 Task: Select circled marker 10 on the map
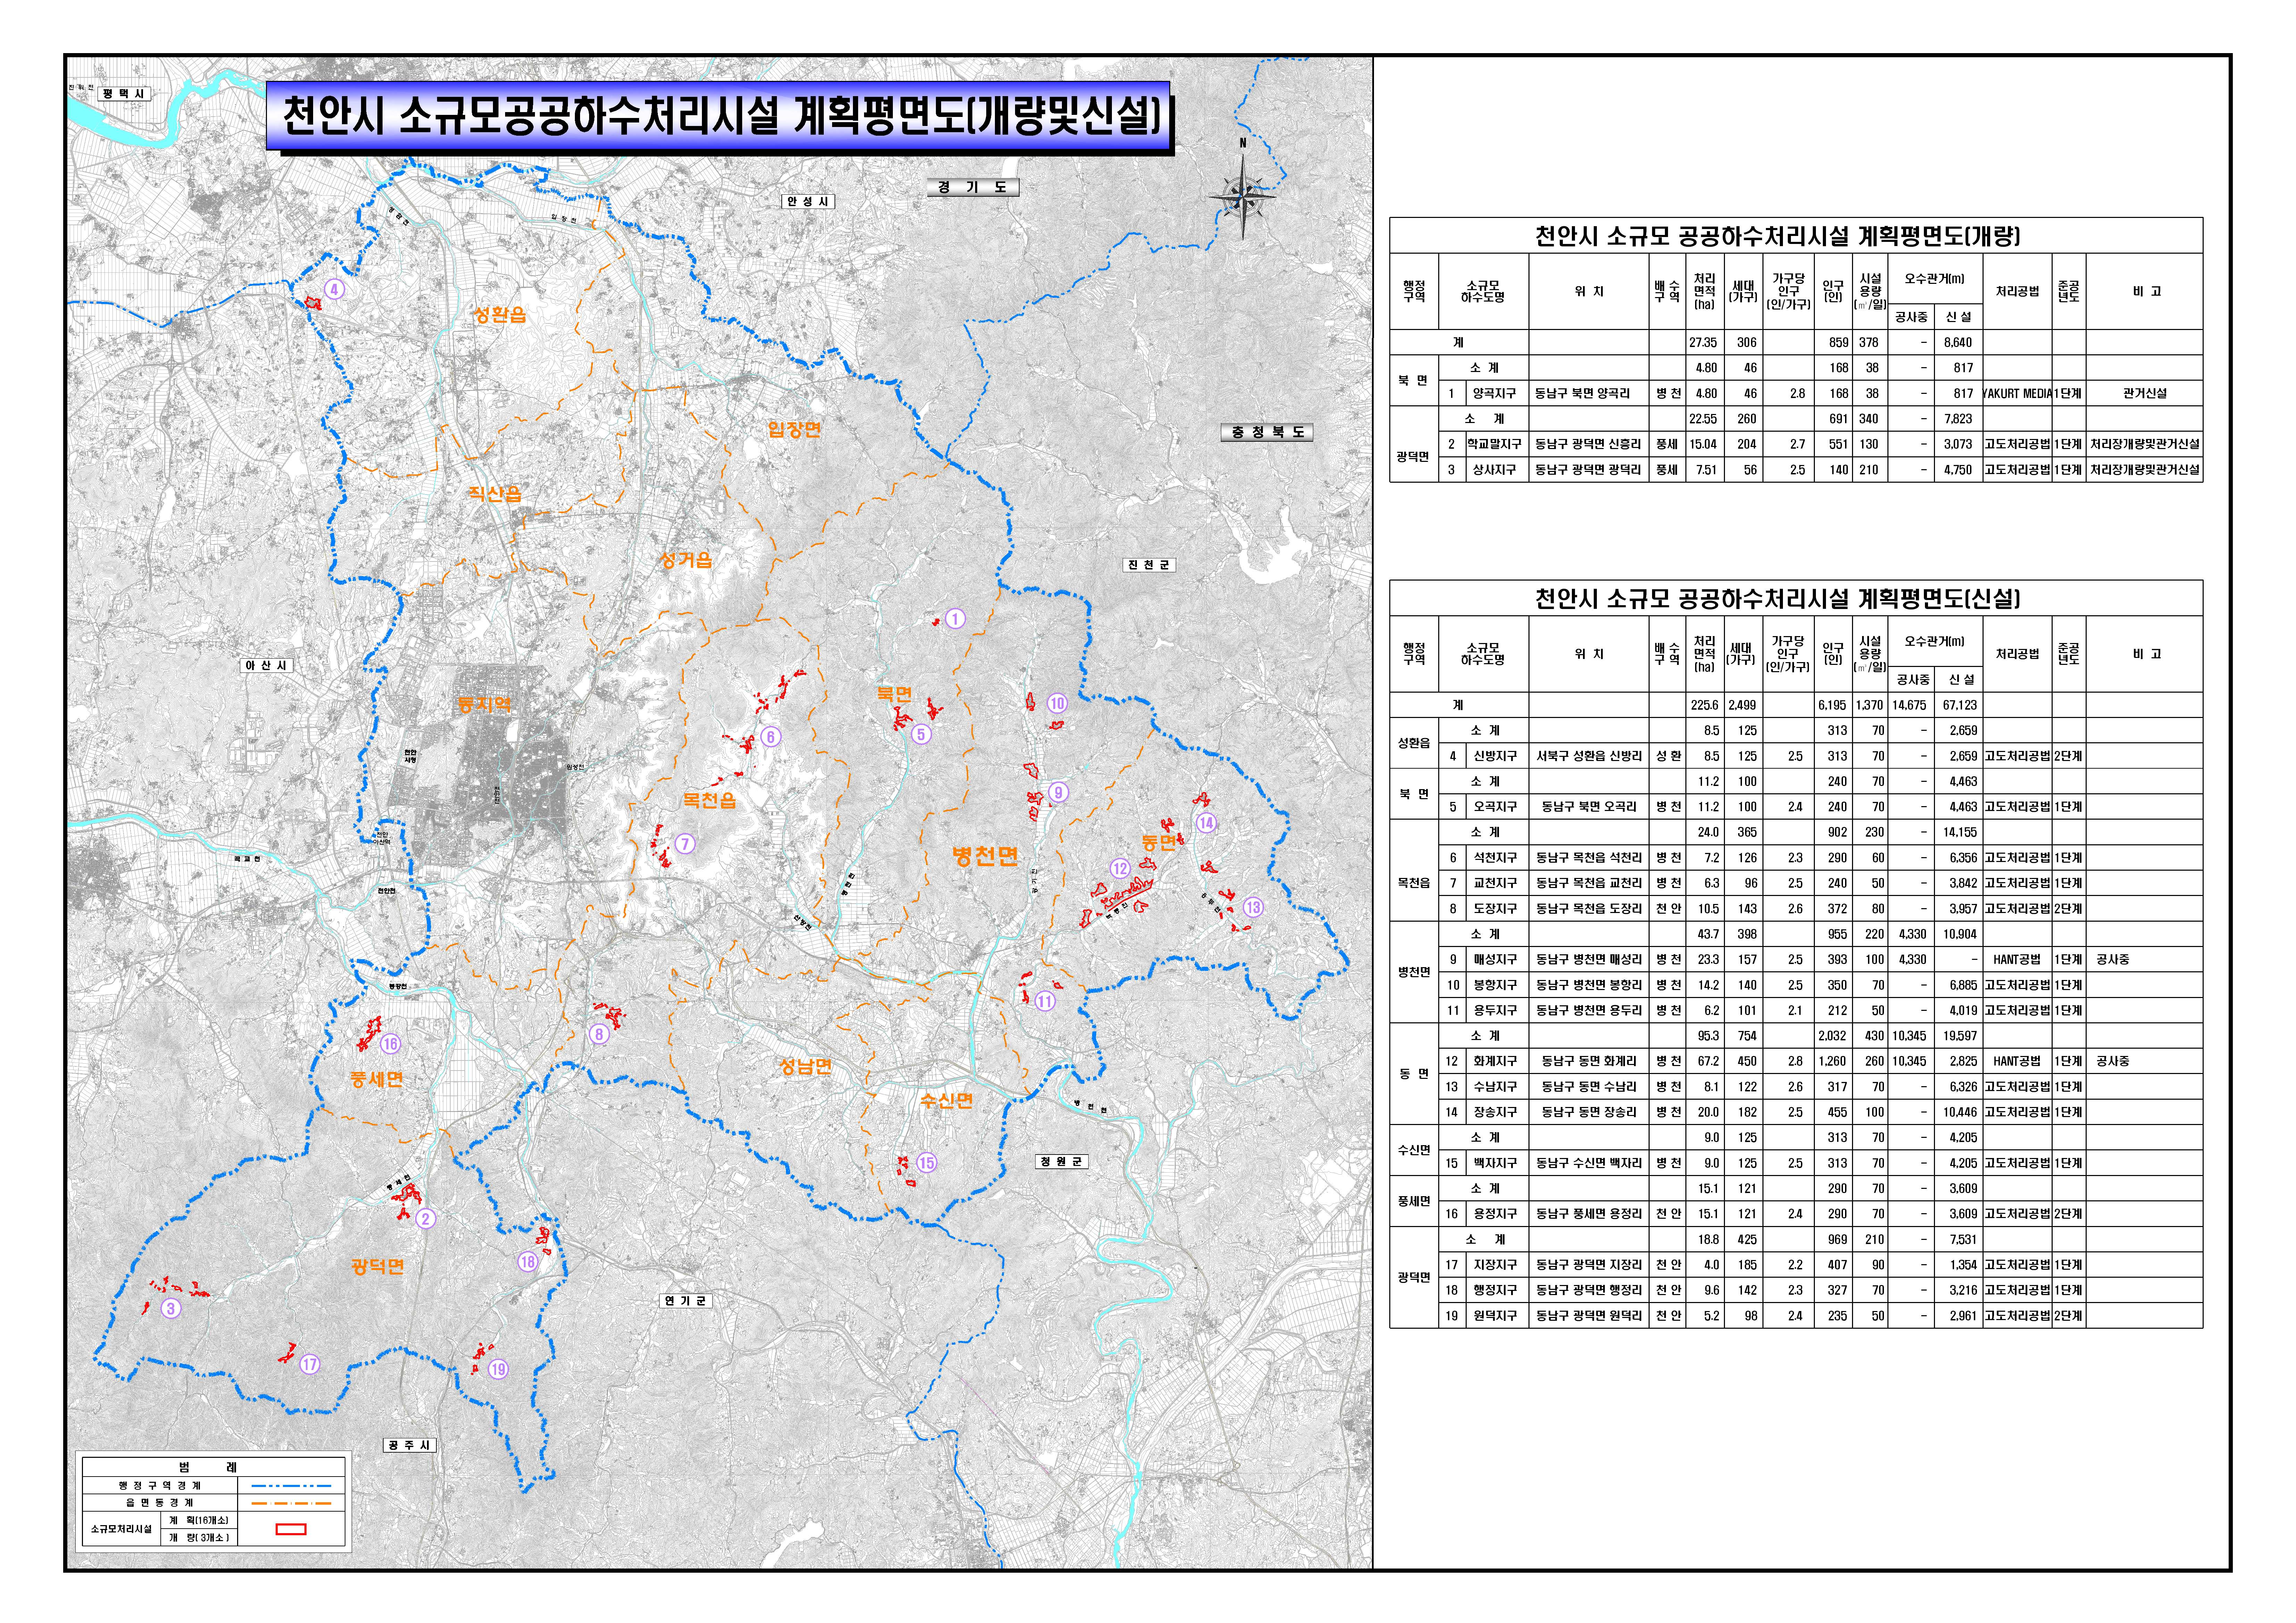(1057, 703)
